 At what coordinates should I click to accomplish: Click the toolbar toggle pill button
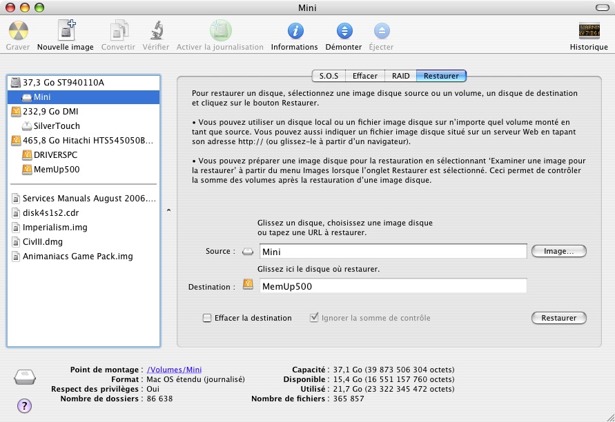click(x=602, y=8)
